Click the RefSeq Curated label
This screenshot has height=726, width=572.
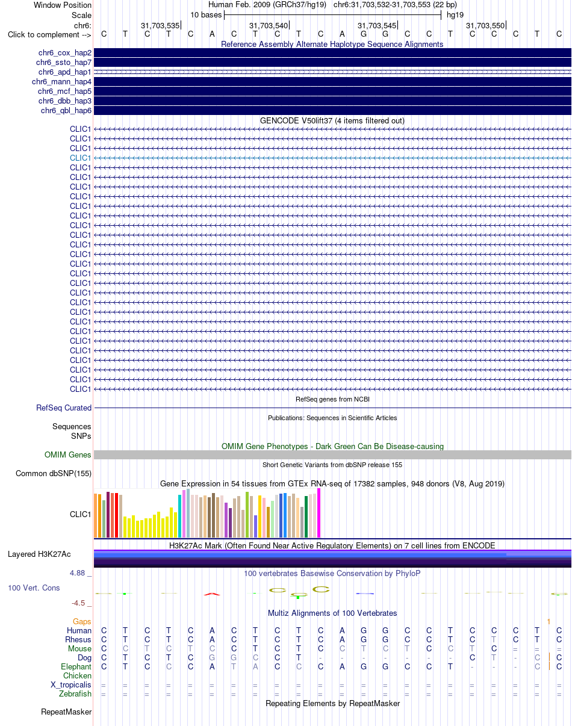64,408
